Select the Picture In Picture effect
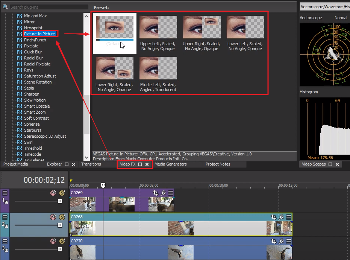350x260 pixels. tap(39, 34)
